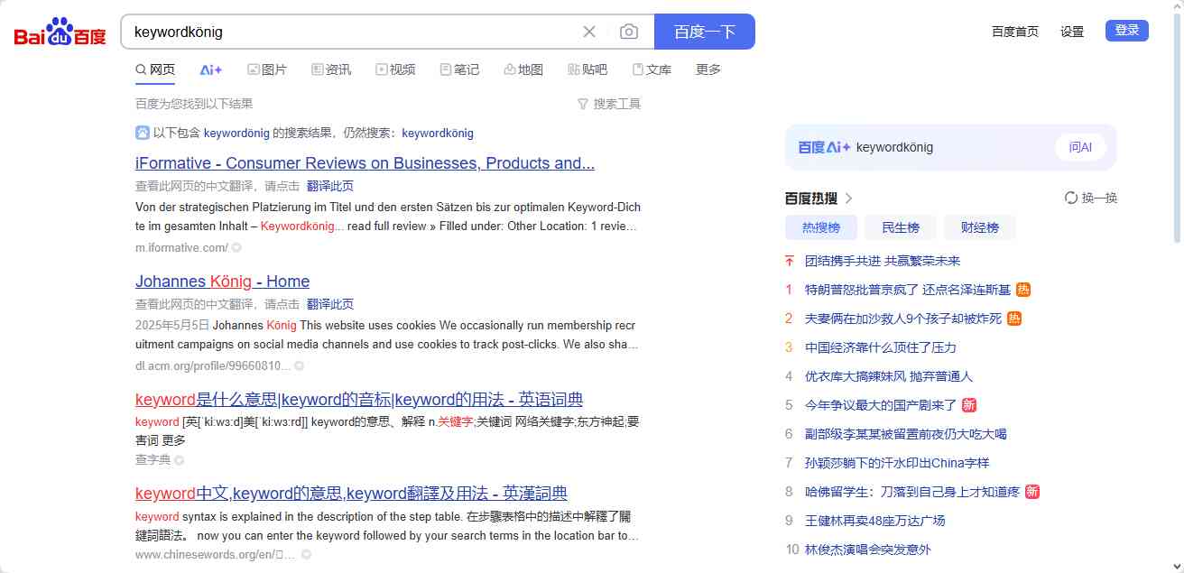Select the 热搜榜 tab

821,227
